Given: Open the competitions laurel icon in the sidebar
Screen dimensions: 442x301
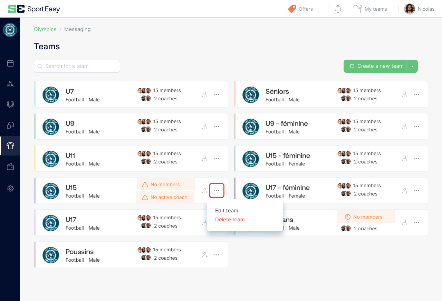Looking at the screenshot, I should click(x=10, y=104).
